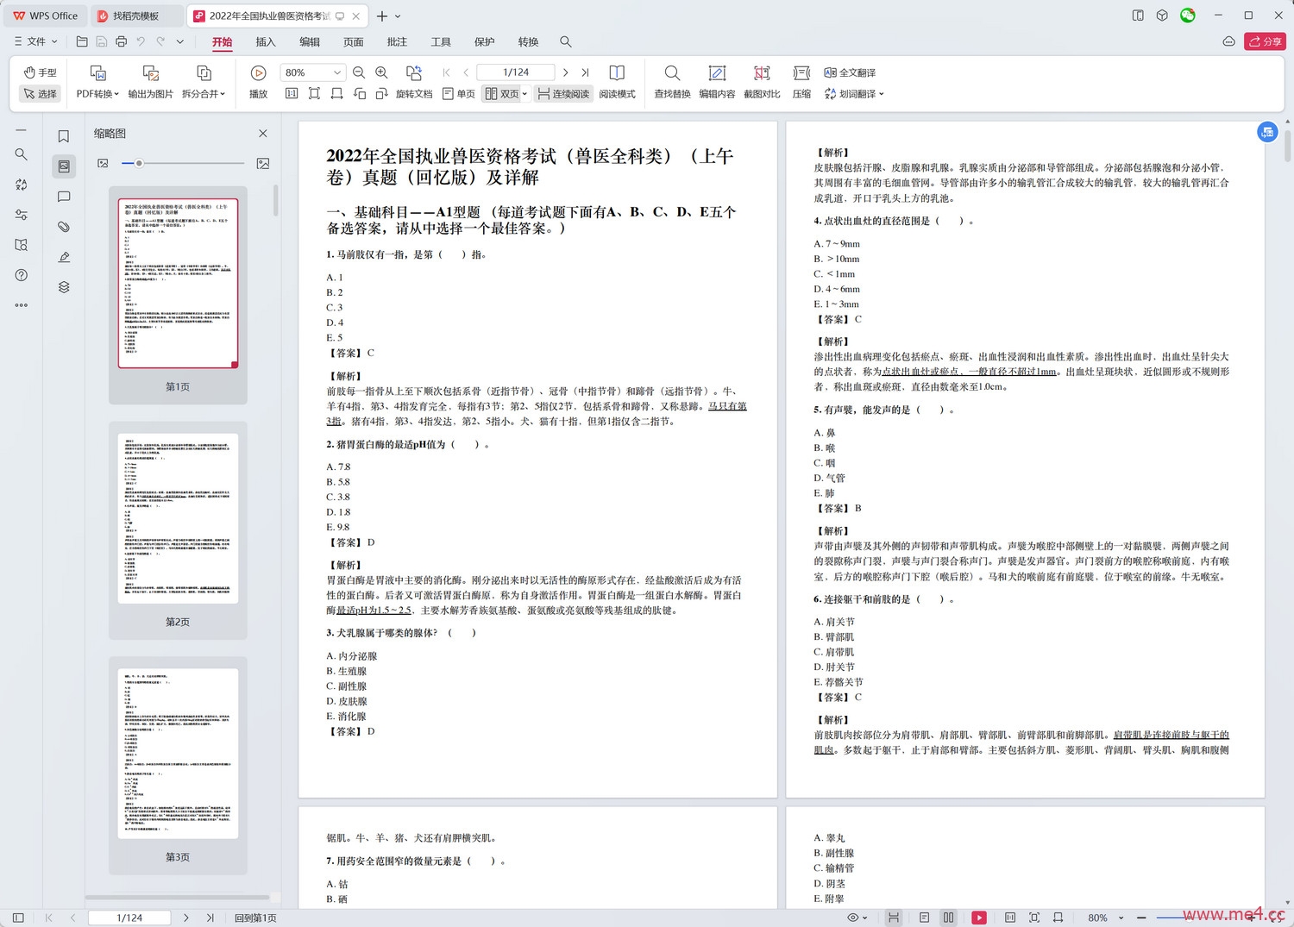Viewport: 1294px width, 927px height.
Task: Switch to 找稻壳模板 tab
Action: [136, 16]
